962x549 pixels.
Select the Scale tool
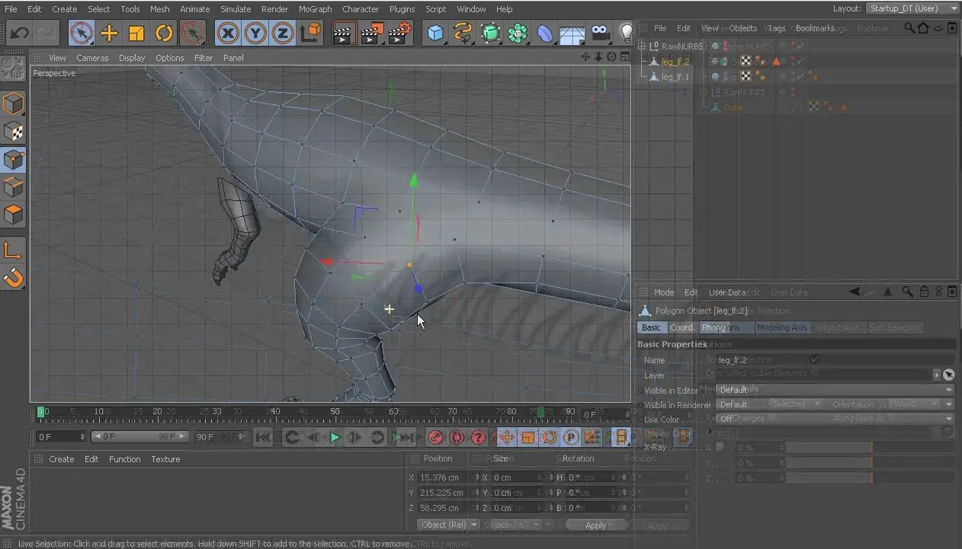click(x=136, y=33)
